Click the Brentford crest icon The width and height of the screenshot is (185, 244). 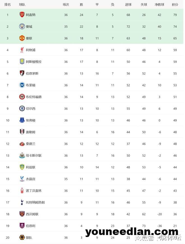[x=22, y=97]
